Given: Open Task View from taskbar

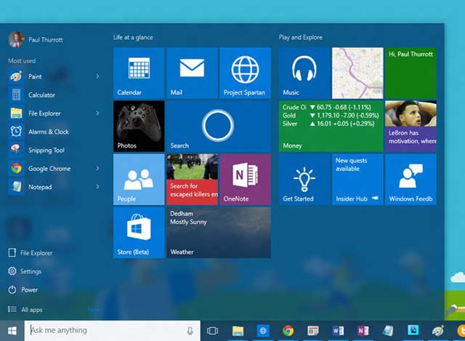Looking at the screenshot, I should point(212,331).
